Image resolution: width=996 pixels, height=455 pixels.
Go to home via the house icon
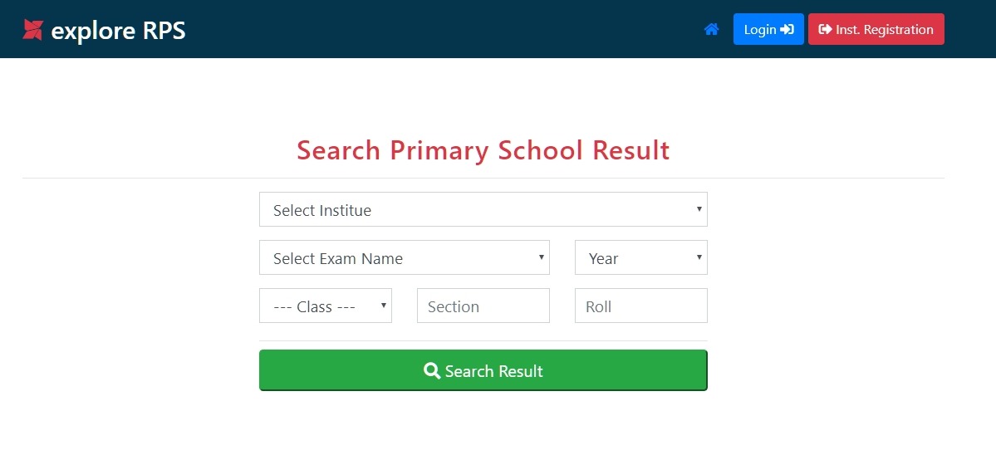pyautogui.click(x=711, y=30)
